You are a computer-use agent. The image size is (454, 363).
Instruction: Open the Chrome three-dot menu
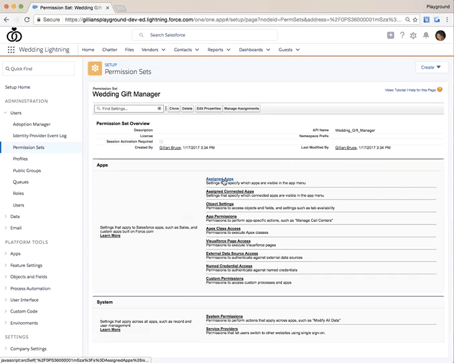[x=447, y=19]
